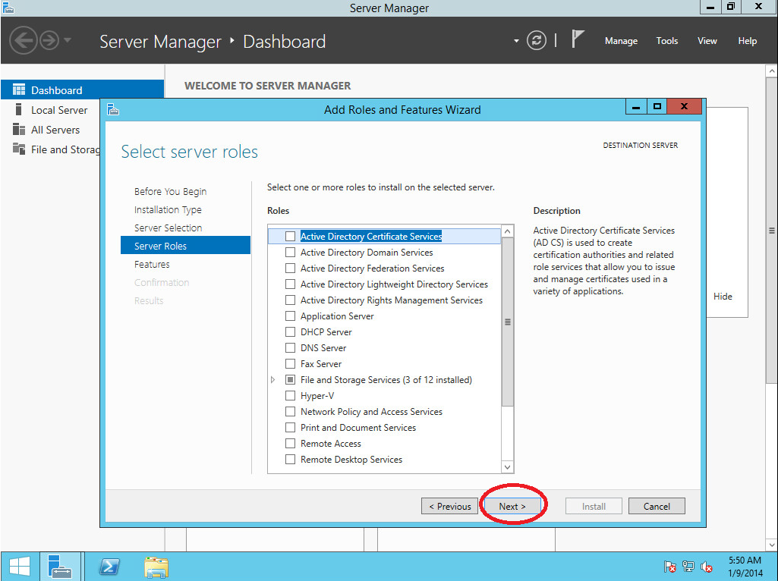The width and height of the screenshot is (778, 581).
Task: Click the taskbar clock showing 5:50 AM
Action: pos(745,567)
